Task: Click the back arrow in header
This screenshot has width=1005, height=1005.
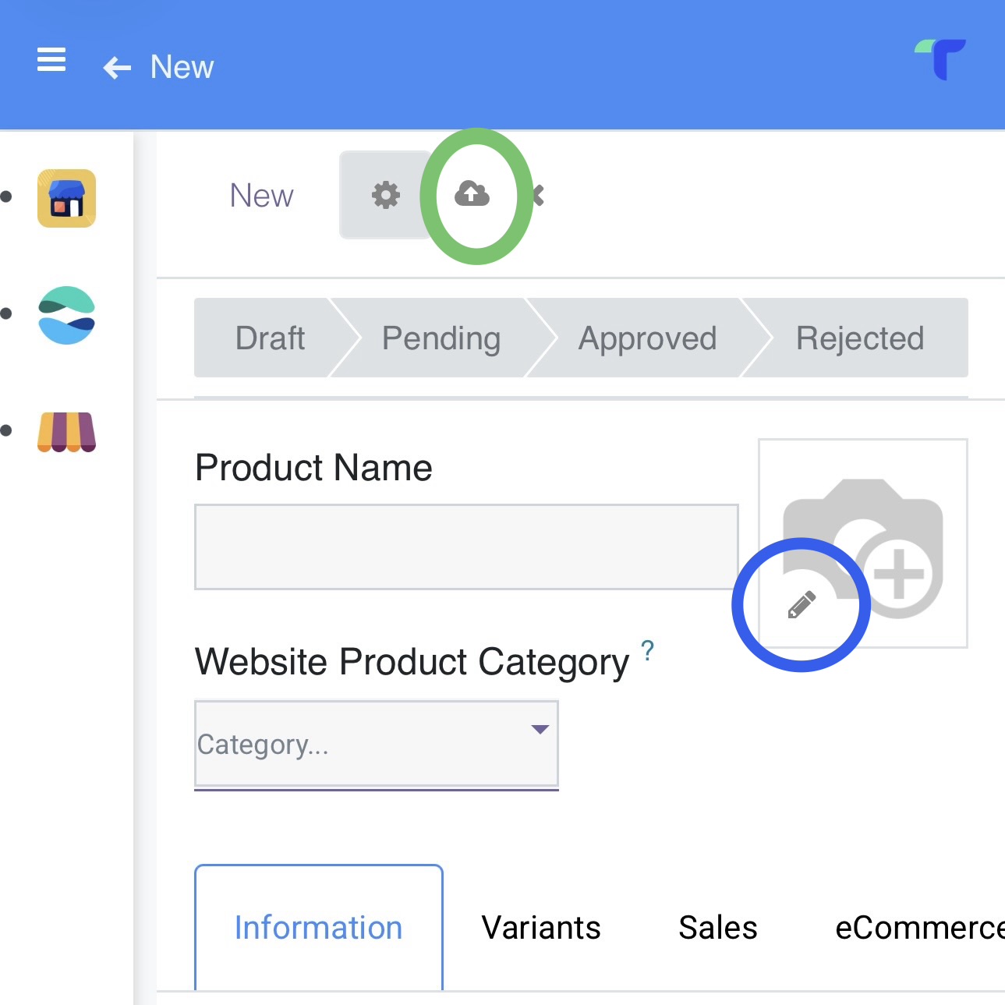Action: (x=117, y=68)
